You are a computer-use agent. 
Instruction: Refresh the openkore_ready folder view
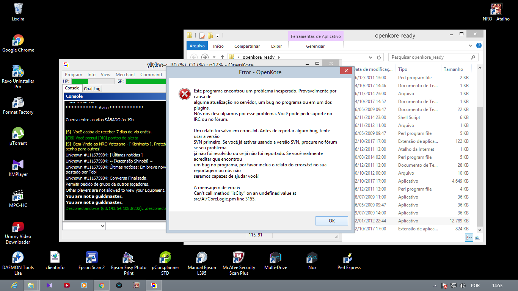coord(378,57)
